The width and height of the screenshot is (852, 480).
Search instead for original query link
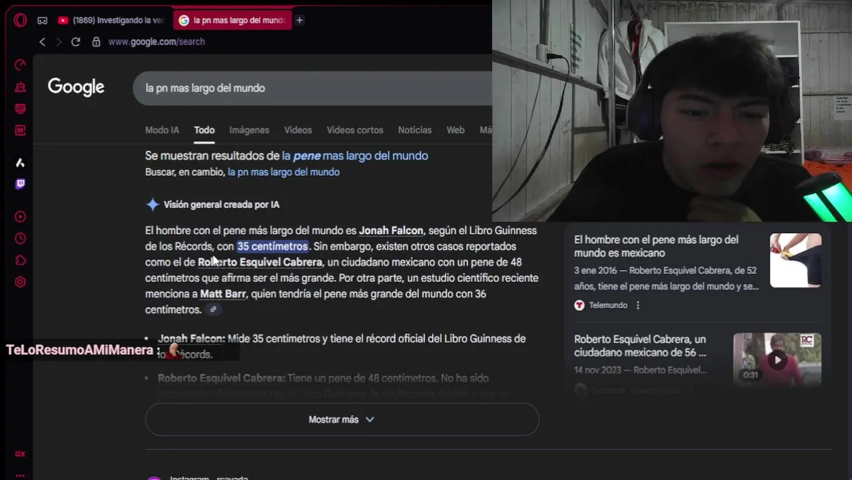pos(283,172)
